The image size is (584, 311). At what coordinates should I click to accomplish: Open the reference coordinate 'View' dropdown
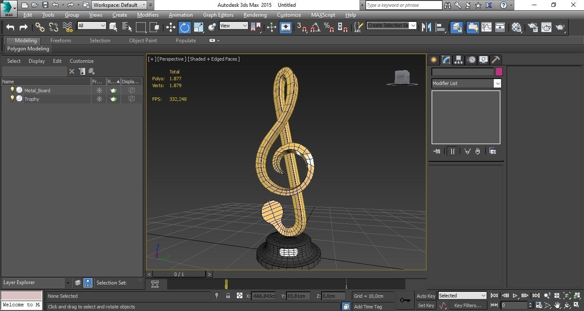(x=233, y=26)
